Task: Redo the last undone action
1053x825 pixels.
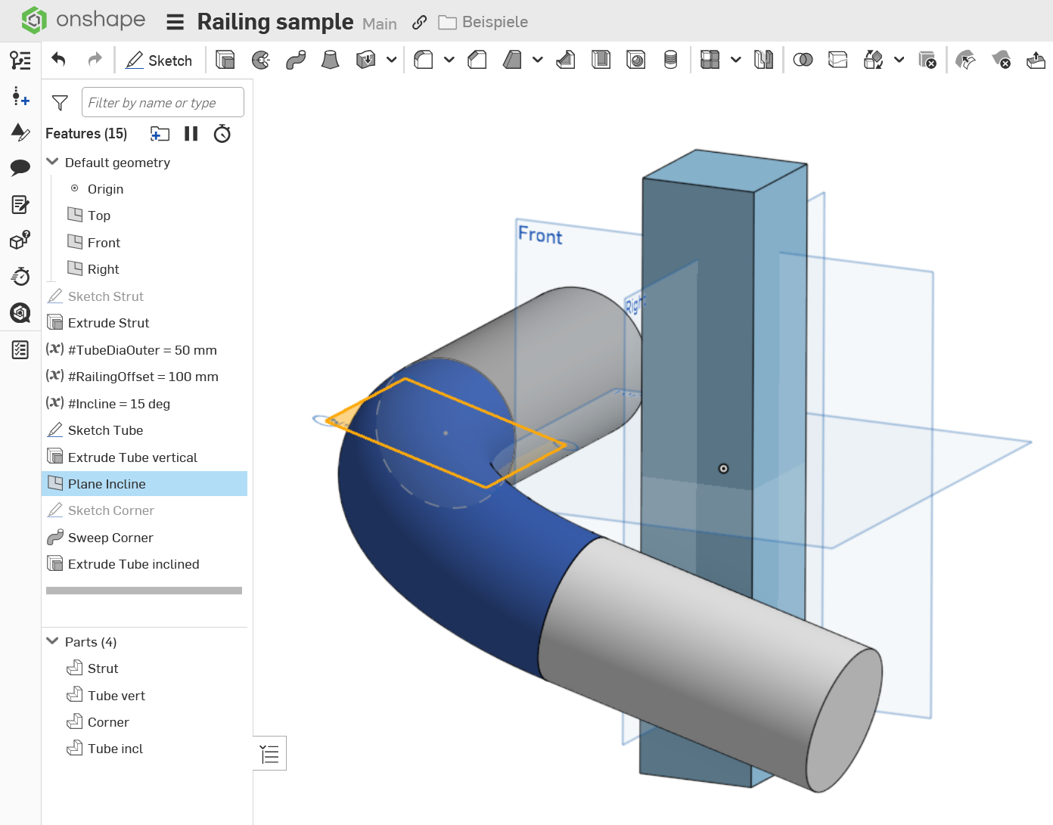Action: pyautogui.click(x=95, y=60)
